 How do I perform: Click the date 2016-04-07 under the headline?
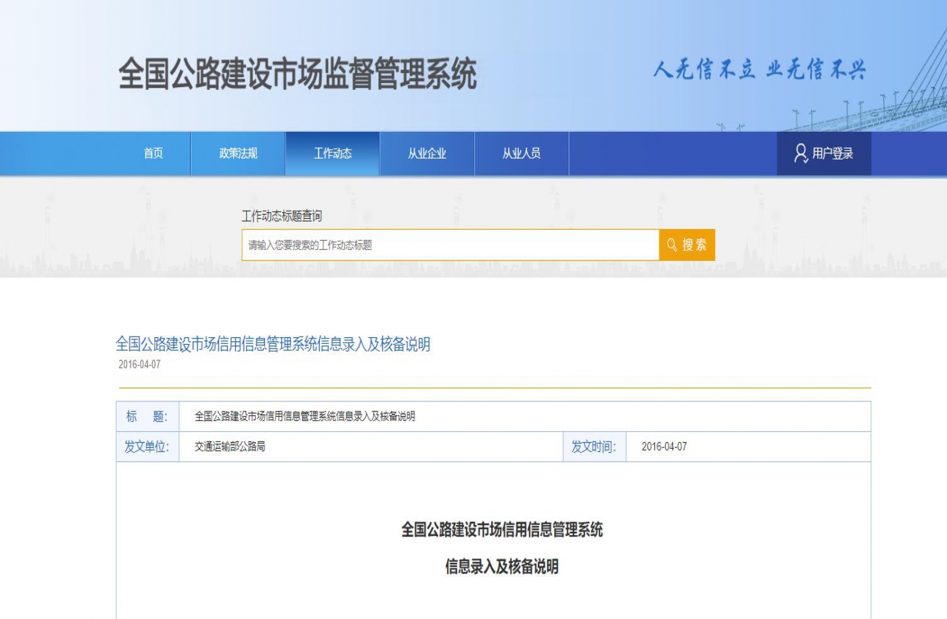139,364
